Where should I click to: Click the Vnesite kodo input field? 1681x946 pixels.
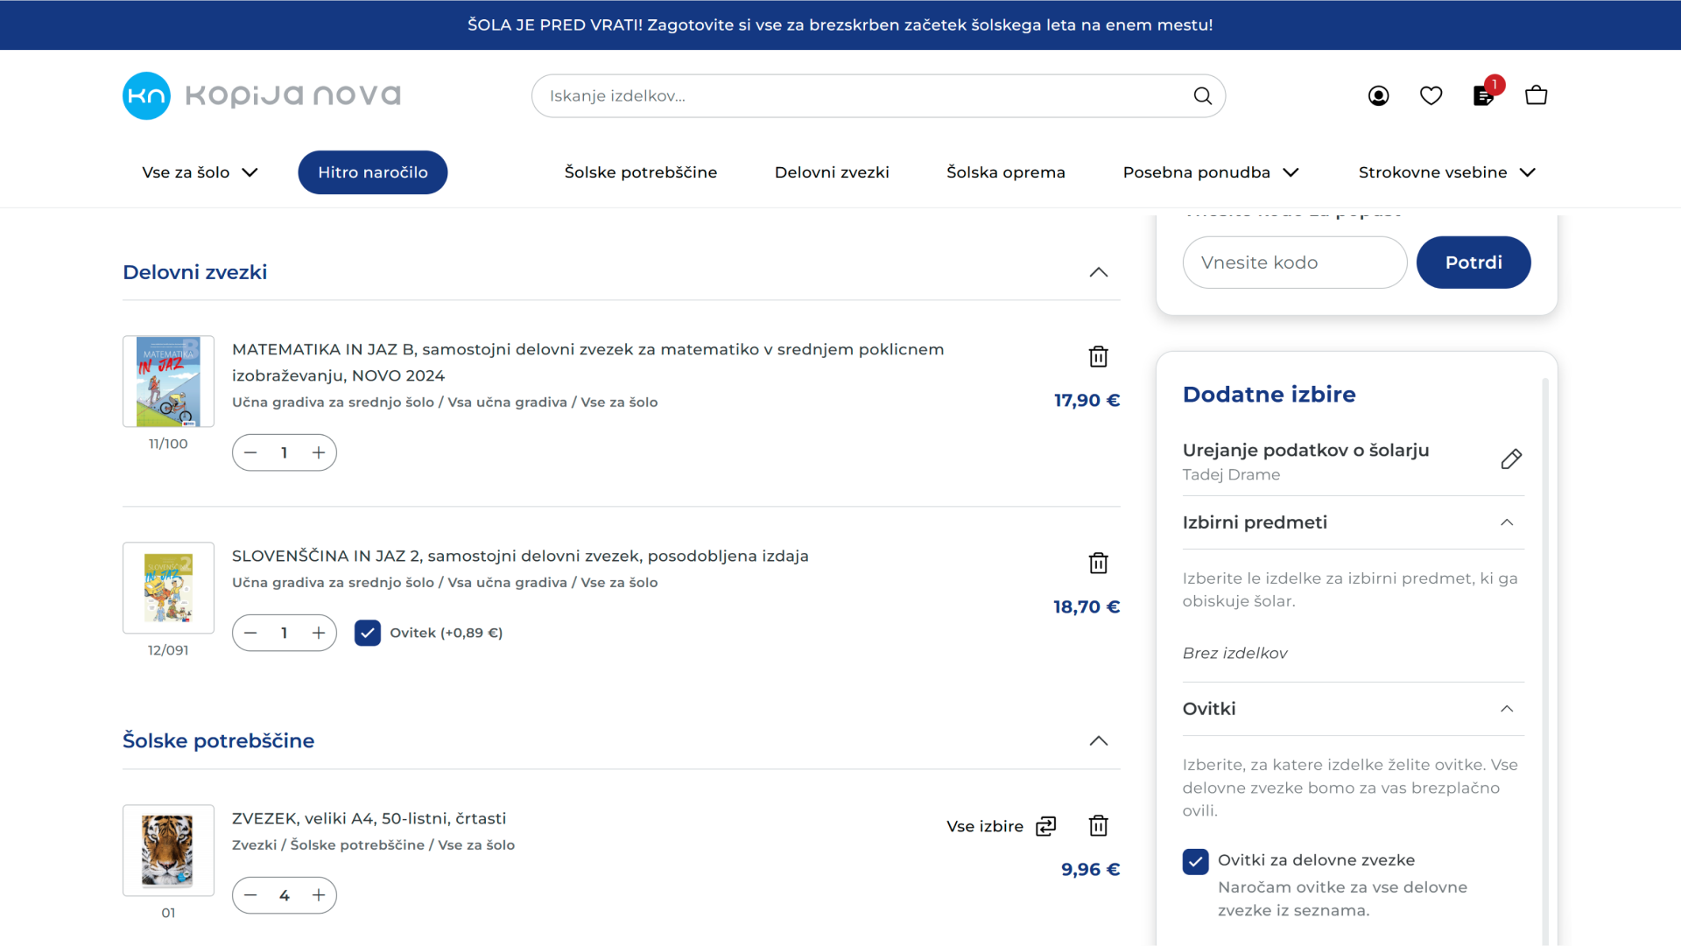tap(1294, 263)
